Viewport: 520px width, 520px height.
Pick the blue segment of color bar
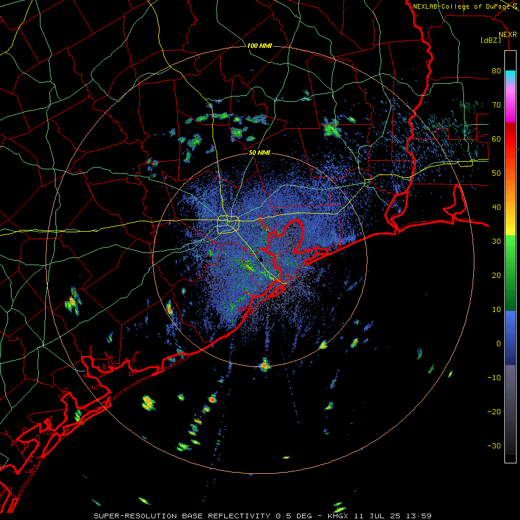510,338
